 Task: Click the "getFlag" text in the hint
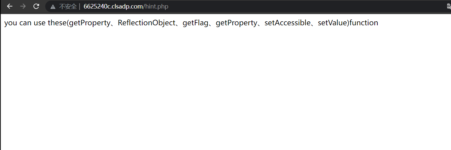tap(195, 23)
